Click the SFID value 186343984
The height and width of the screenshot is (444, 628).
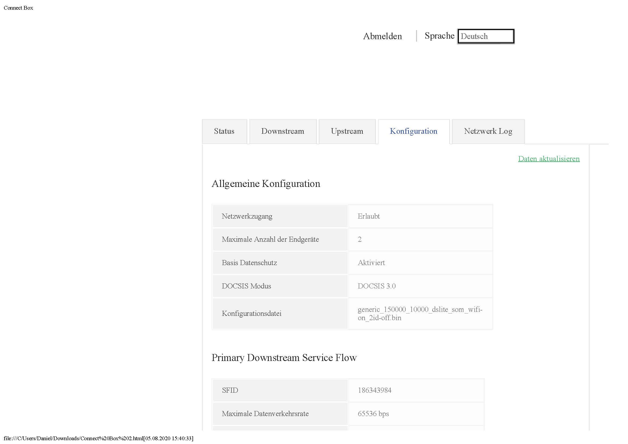point(374,390)
